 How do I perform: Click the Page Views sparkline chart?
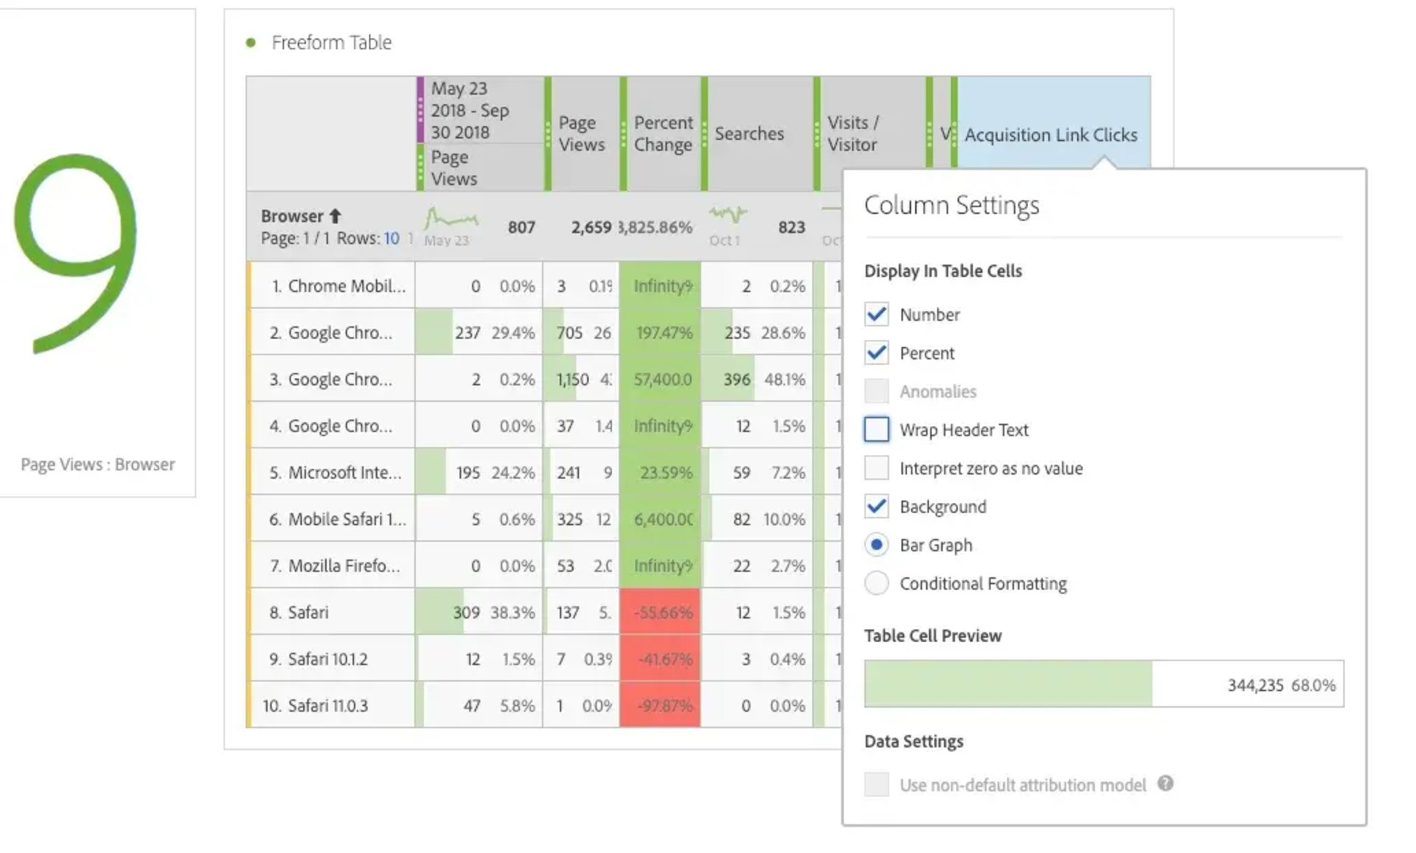451,218
